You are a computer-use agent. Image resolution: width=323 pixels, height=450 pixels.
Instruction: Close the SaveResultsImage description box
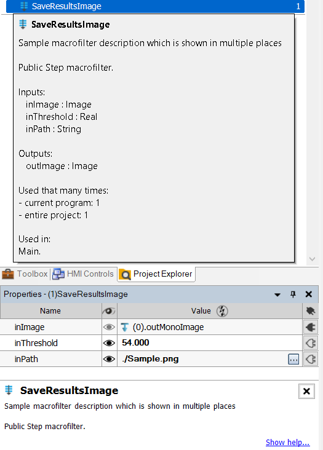306,391
